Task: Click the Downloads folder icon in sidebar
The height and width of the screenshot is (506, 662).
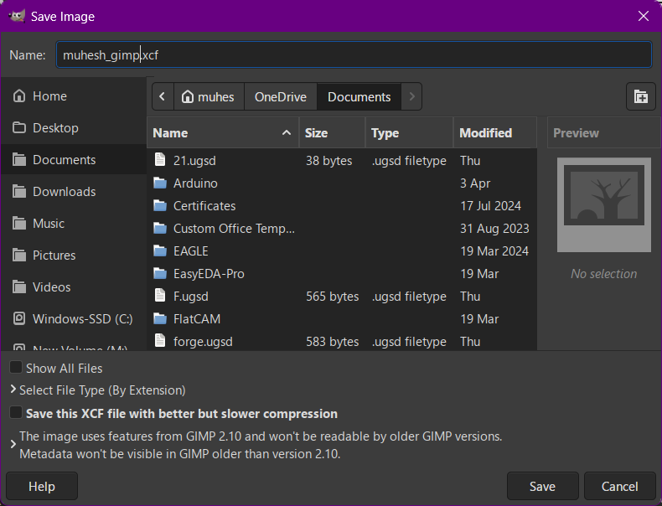Action: click(19, 191)
